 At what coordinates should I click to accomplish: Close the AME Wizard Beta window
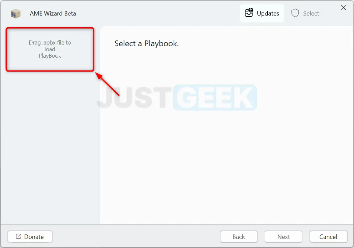tap(344, 8)
